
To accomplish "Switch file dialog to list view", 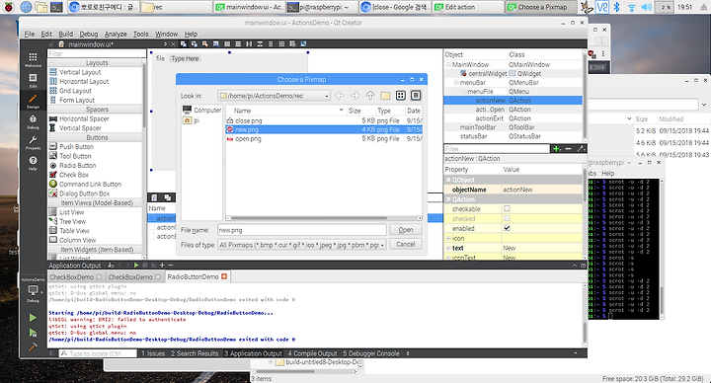I will pos(400,96).
